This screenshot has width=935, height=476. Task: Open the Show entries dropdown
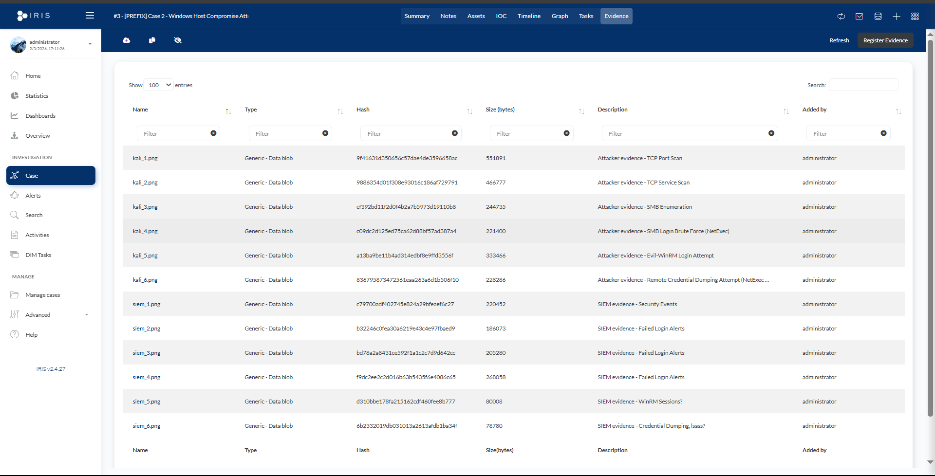pos(159,85)
